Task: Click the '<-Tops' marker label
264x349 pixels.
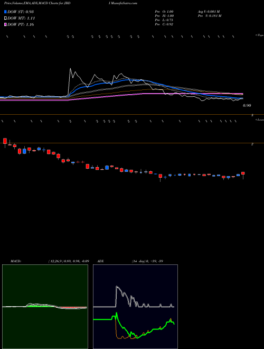Action: 259,35
